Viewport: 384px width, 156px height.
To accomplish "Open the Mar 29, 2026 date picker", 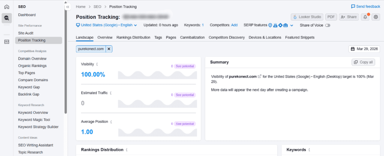I will 363,49.
